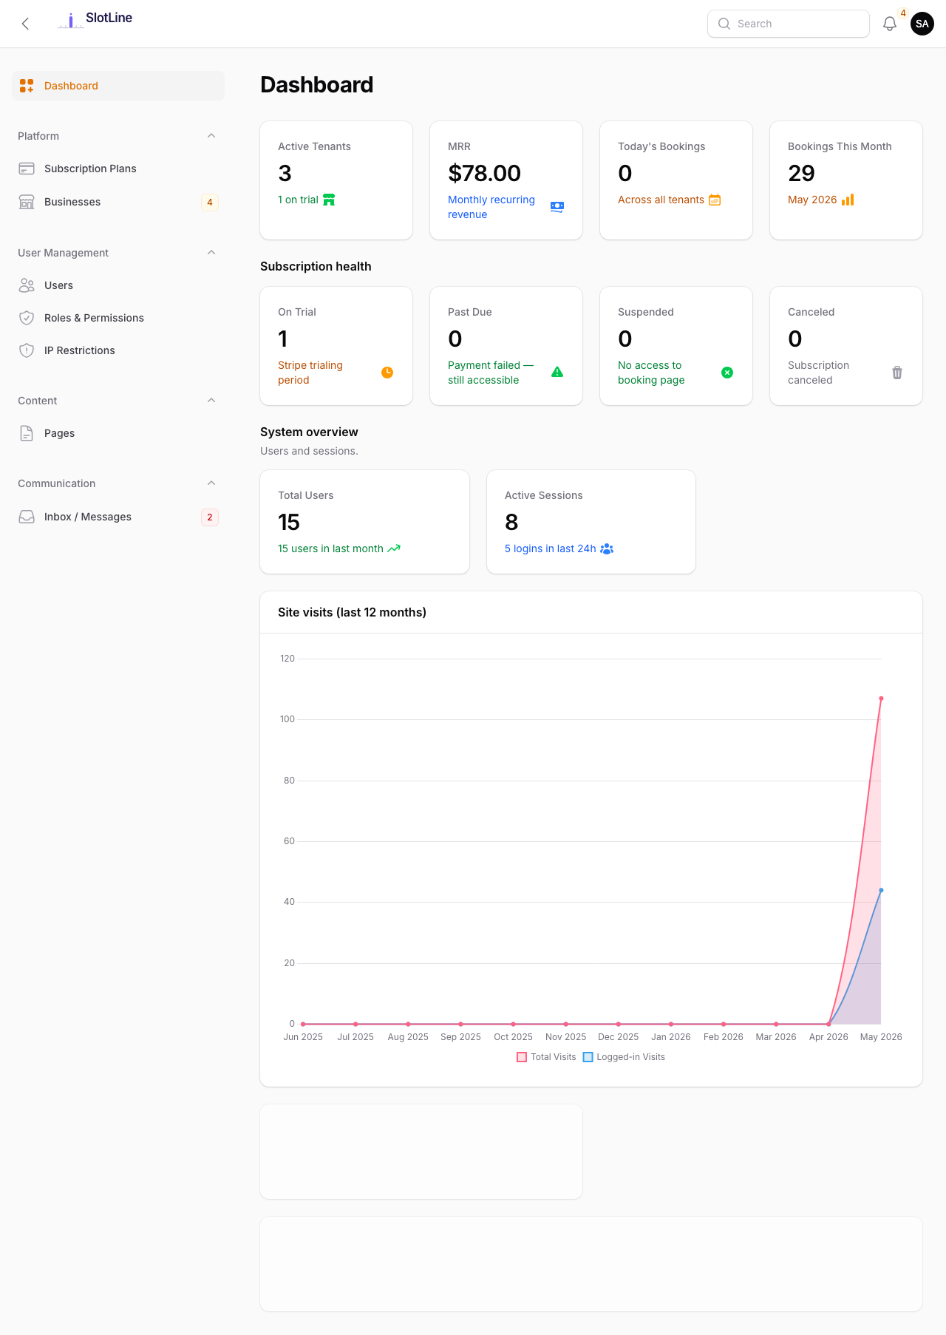
Task: Click '5 logins in last 24h' text
Action: pyautogui.click(x=550, y=548)
